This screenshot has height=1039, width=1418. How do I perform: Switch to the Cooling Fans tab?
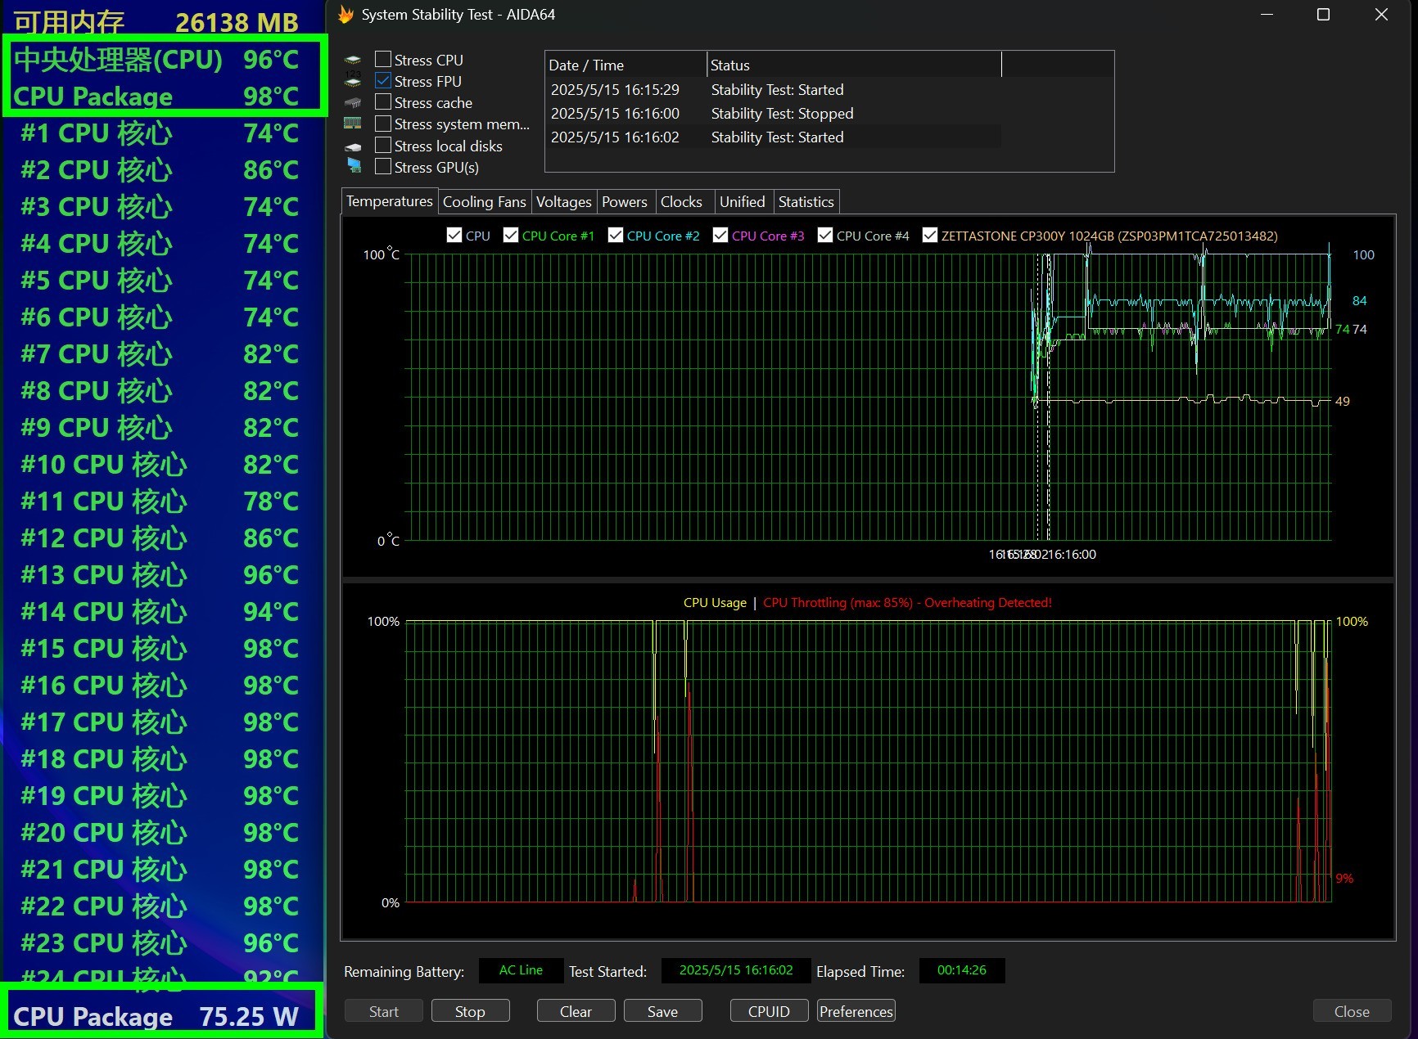coord(484,202)
